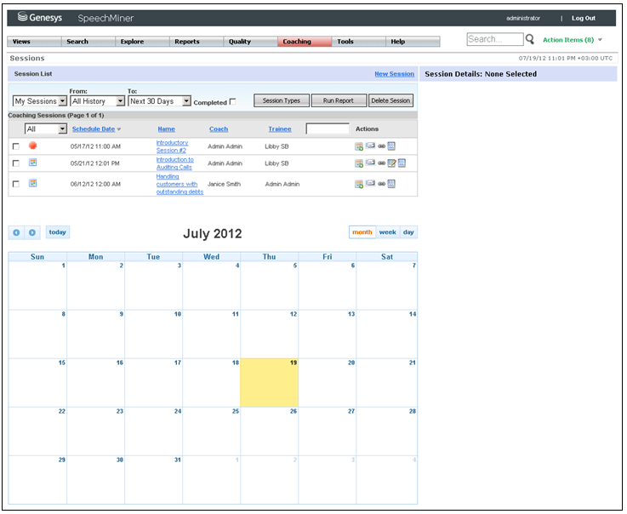The width and height of the screenshot is (627, 514).
Task: Click red status icon of first session
Action: pyautogui.click(x=32, y=146)
